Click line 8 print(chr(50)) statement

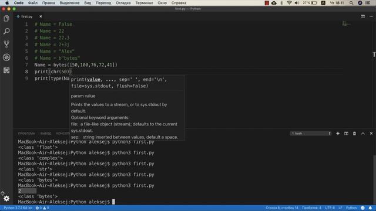pos(53,72)
